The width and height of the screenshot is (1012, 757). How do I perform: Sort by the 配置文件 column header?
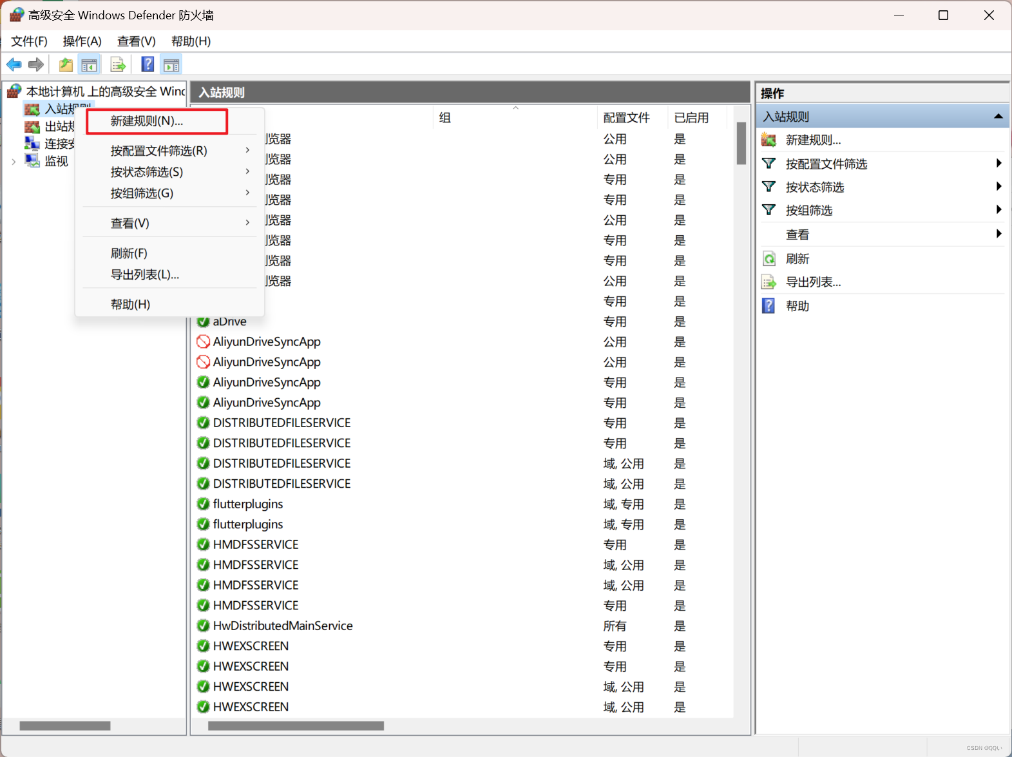tap(633, 117)
